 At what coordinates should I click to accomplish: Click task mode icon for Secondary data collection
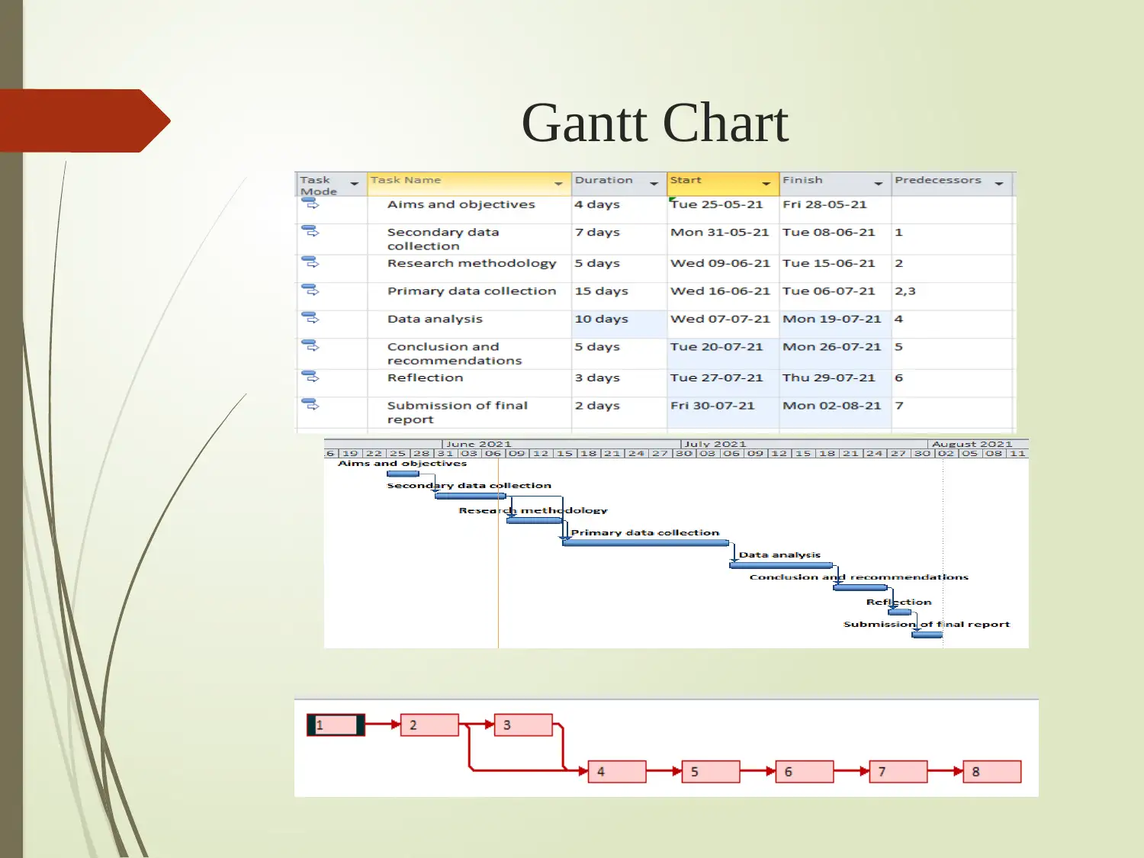coord(310,230)
